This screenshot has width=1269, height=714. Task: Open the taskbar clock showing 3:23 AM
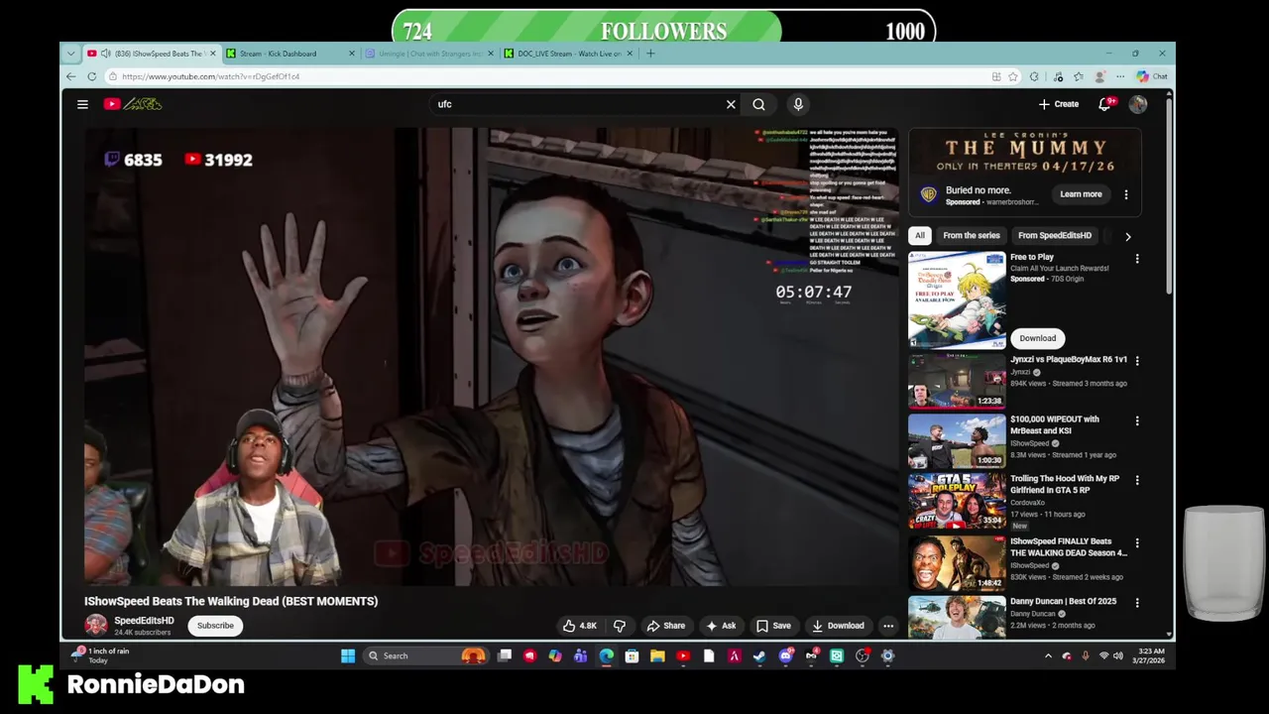[1150, 655]
